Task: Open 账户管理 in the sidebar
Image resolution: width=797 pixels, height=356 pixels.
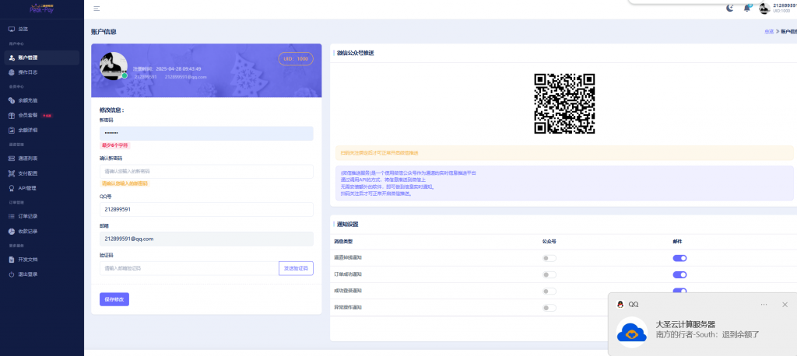Action: (42, 58)
